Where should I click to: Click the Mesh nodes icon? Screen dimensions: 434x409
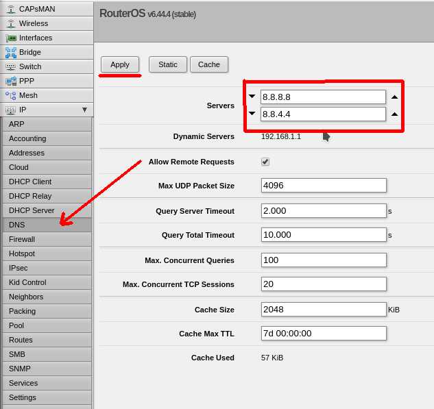[11, 96]
